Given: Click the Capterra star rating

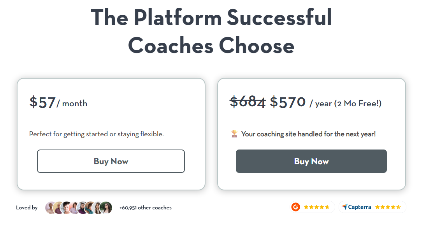Looking at the screenshot, I should pyautogui.click(x=388, y=207).
